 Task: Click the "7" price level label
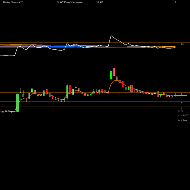pyautogui.click(x=182, y=94)
